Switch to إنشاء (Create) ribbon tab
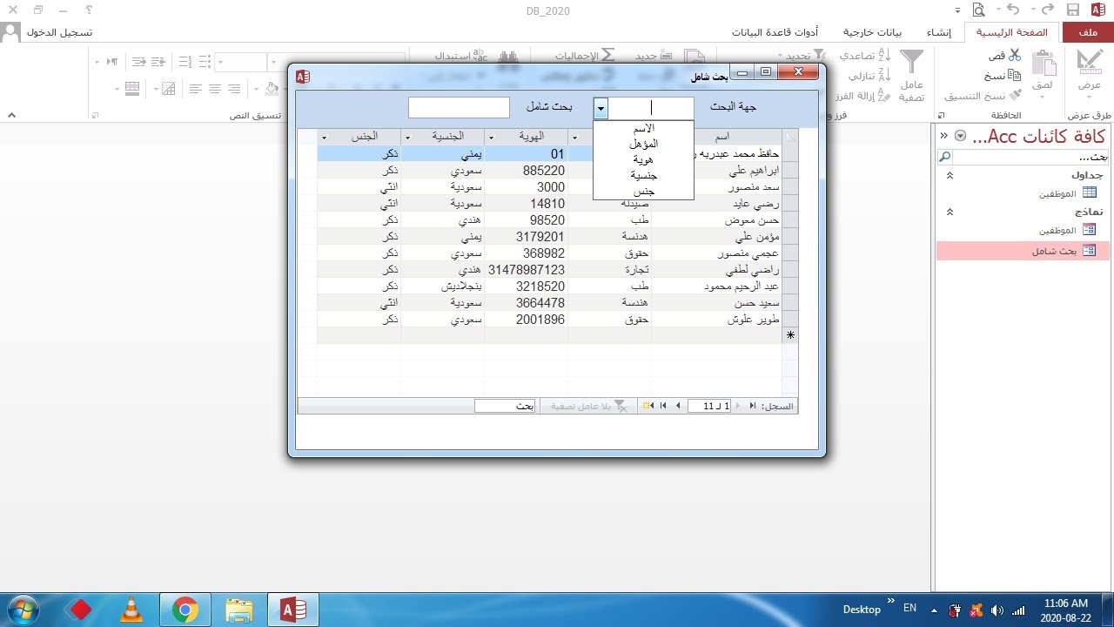The width and height of the screenshot is (1114, 627). click(x=938, y=32)
